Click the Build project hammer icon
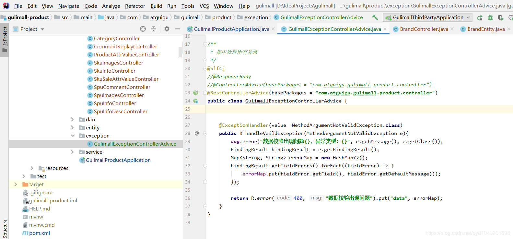Viewport: 513px width, 239px height. [x=375, y=17]
